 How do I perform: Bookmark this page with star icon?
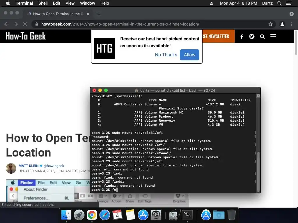tap(270, 24)
